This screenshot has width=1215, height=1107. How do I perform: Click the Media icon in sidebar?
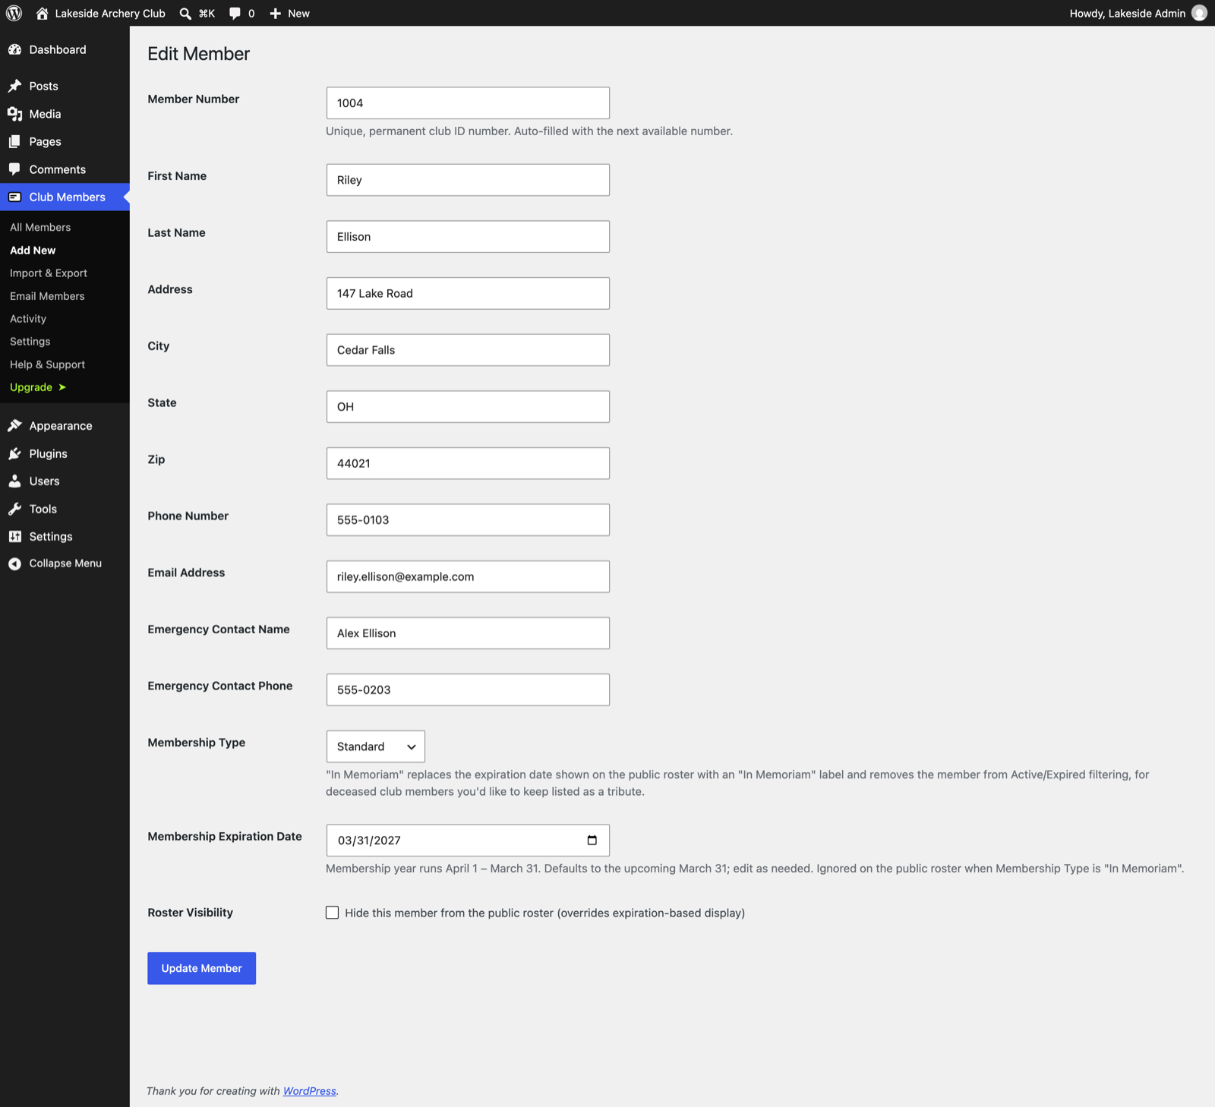[15, 114]
